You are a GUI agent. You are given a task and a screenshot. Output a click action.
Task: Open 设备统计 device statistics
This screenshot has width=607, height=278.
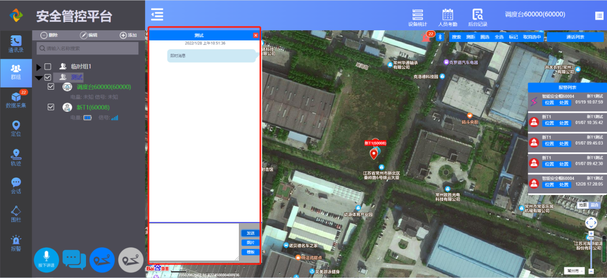click(x=418, y=17)
